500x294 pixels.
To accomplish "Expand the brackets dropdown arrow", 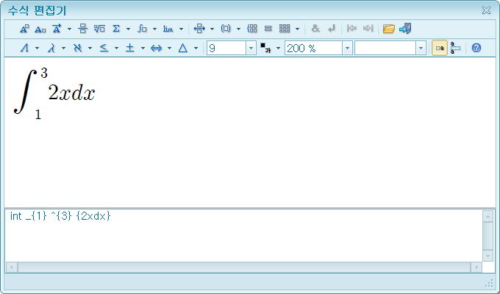I will (238, 29).
